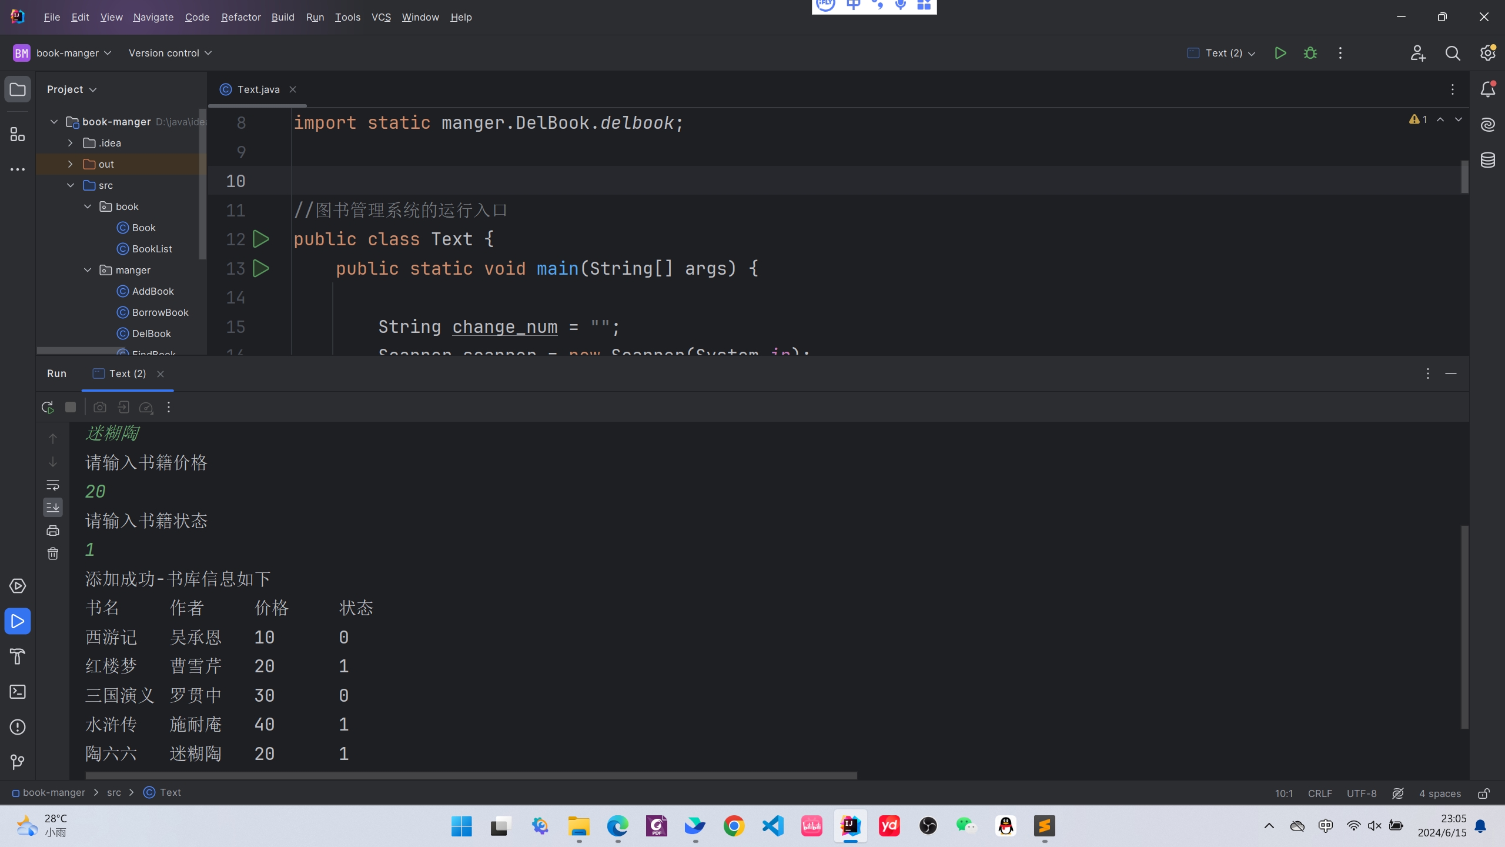
Task: Click 10:1 caret position in status bar
Action: [x=1284, y=793]
